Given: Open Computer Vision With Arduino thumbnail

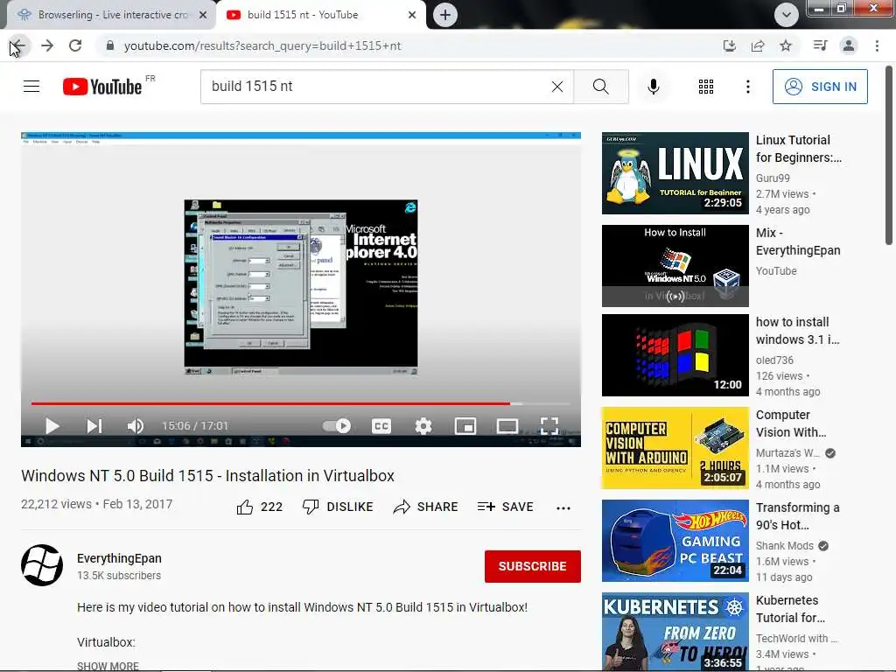Looking at the screenshot, I should click(675, 447).
